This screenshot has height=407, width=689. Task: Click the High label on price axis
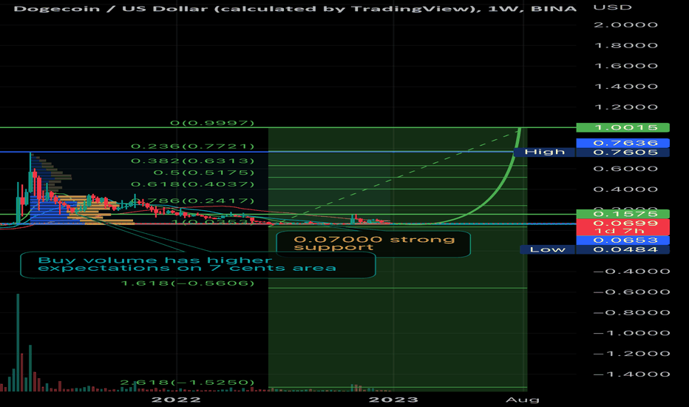(544, 152)
